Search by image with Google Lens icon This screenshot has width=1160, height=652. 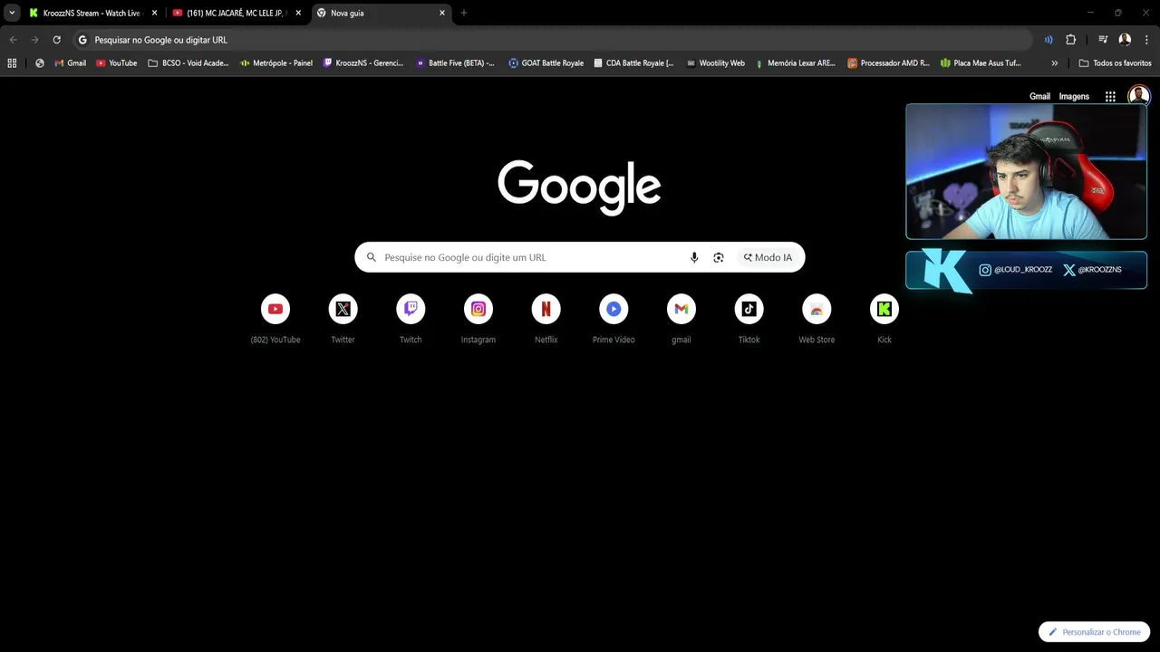click(719, 257)
